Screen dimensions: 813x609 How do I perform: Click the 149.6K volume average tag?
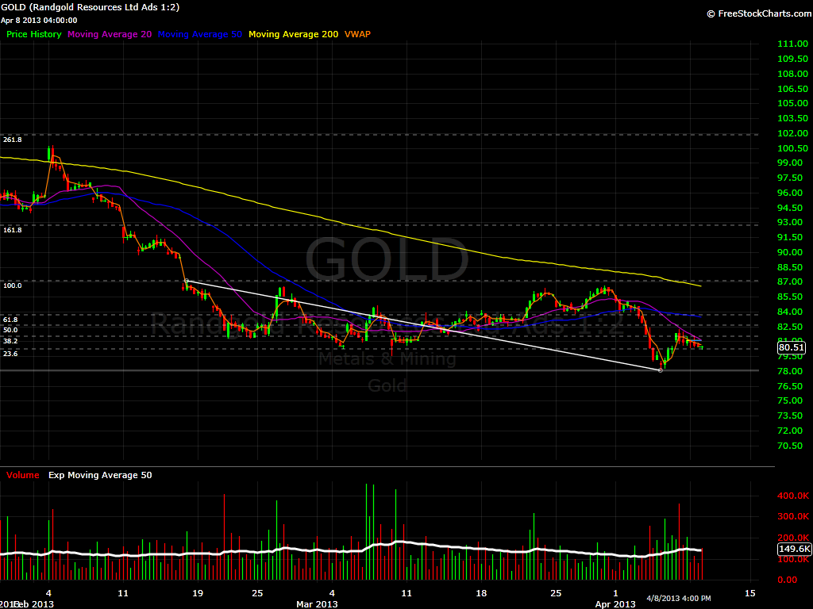point(794,549)
